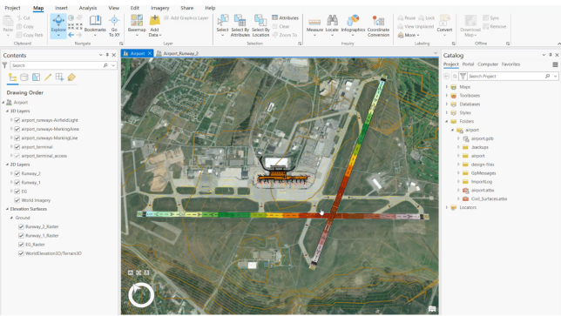561x316 pixels.
Task: Click the Add Data icon
Action: [154, 20]
